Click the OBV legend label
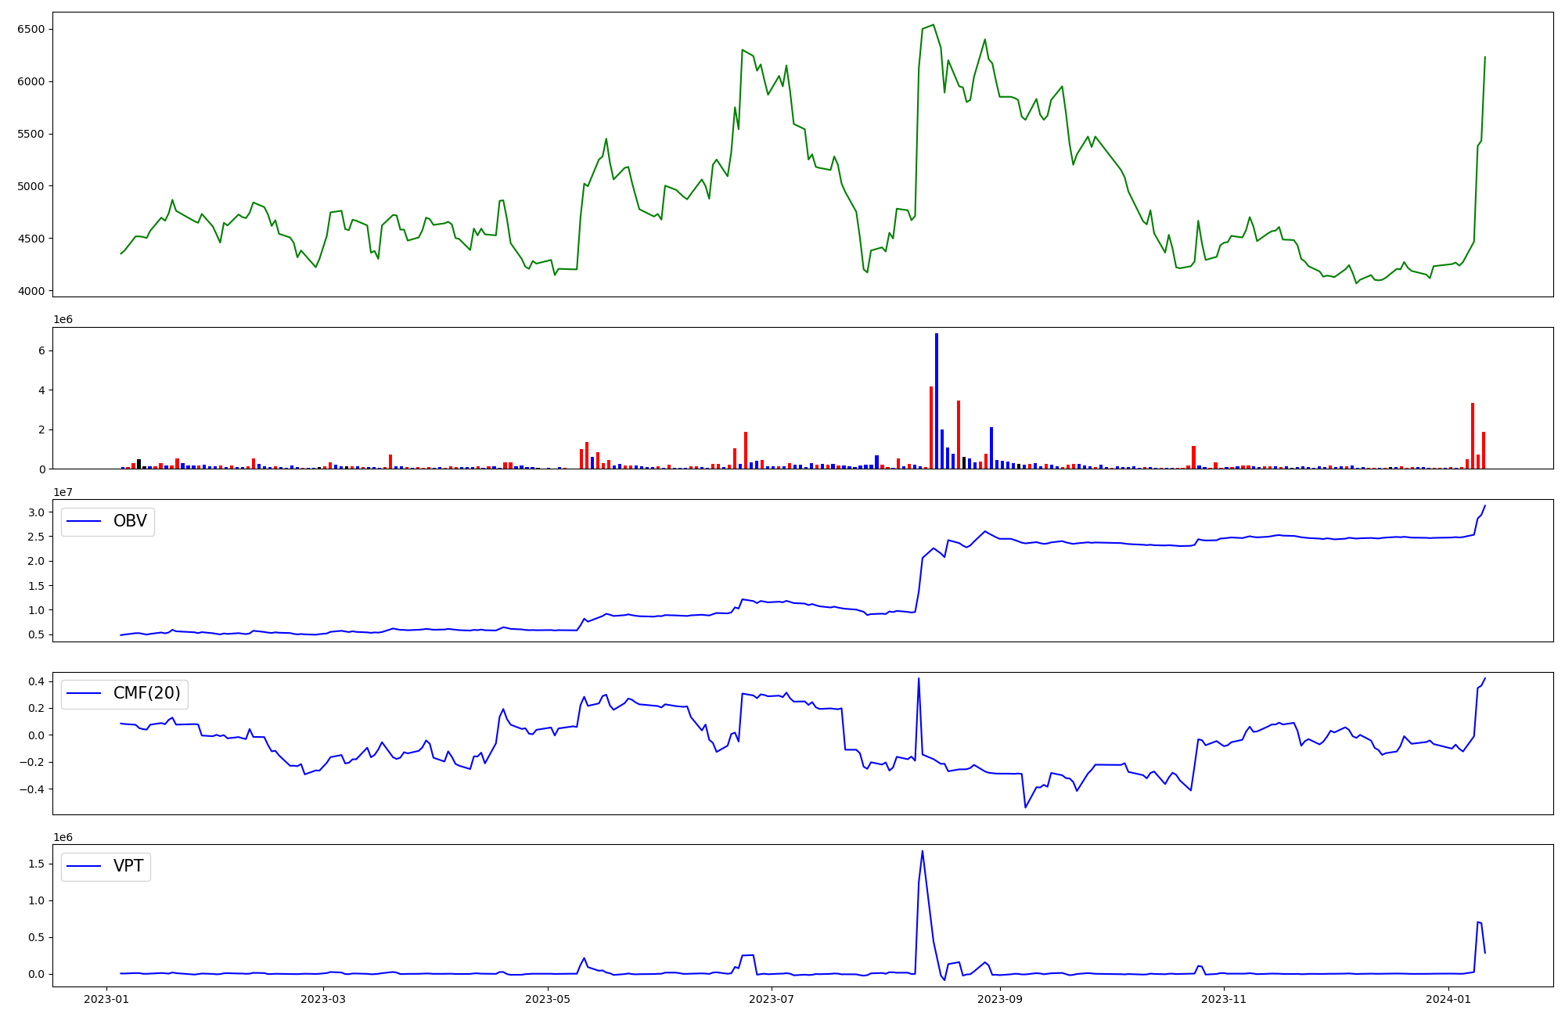Image resolution: width=1565 pixels, height=1017 pixels. [x=130, y=522]
